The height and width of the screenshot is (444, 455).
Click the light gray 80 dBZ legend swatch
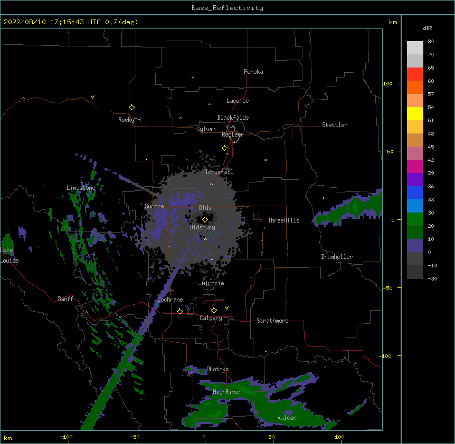(415, 48)
